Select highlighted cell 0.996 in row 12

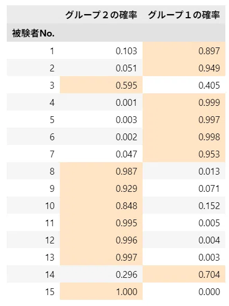[101, 240]
